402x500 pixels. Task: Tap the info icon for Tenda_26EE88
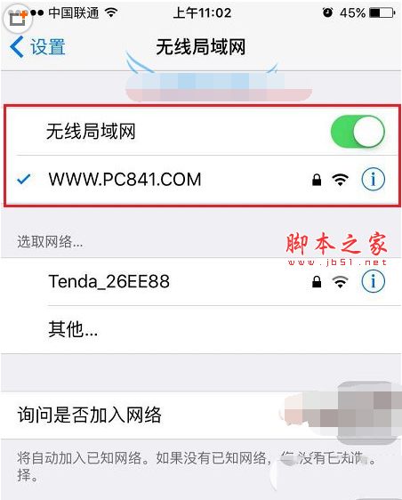point(373,281)
